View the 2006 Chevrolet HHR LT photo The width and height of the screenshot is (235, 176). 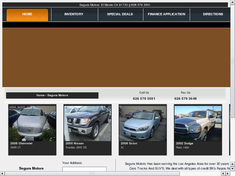tap(32, 123)
